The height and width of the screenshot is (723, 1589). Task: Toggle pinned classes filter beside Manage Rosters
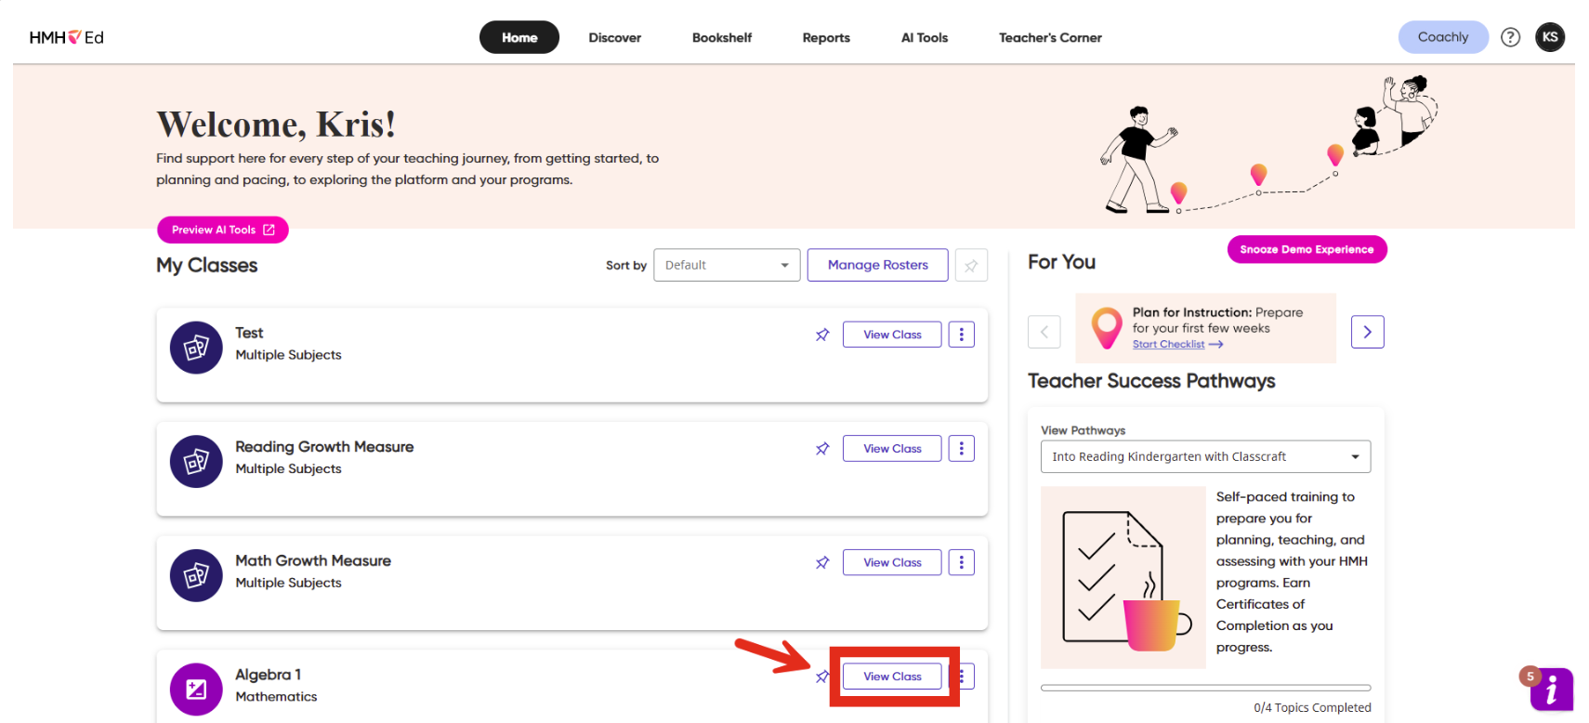pyautogui.click(x=971, y=266)
